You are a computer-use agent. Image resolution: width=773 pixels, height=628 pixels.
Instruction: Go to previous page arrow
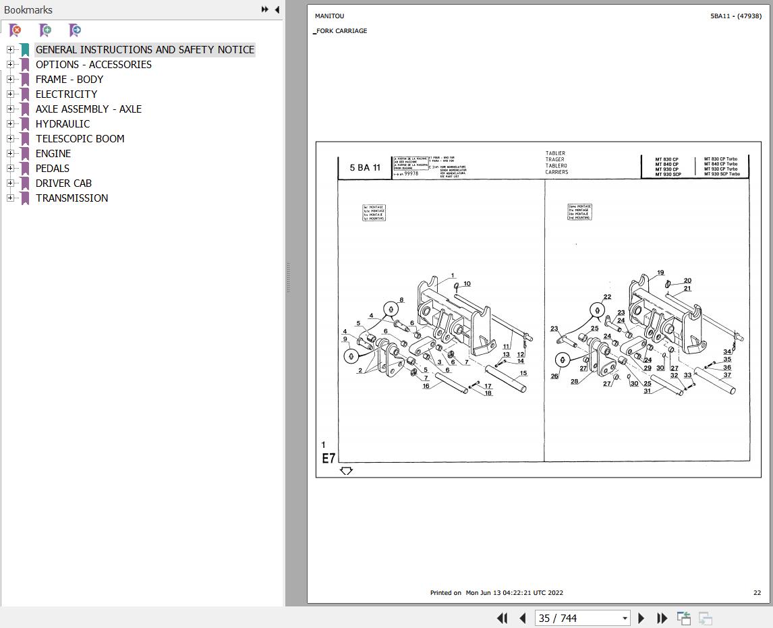[523, 618]
